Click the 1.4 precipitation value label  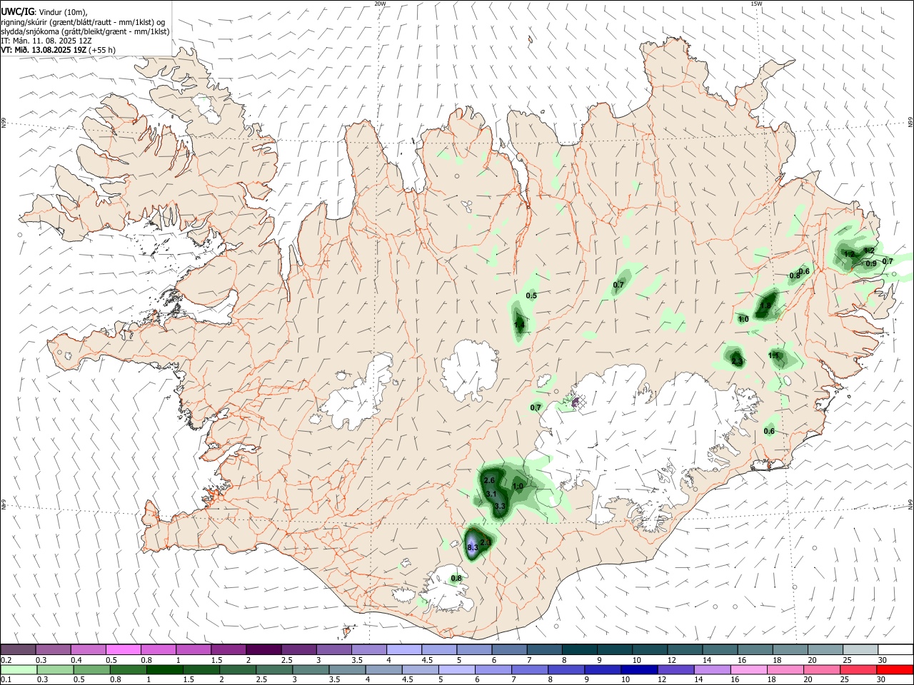click(x=519, y=325)
